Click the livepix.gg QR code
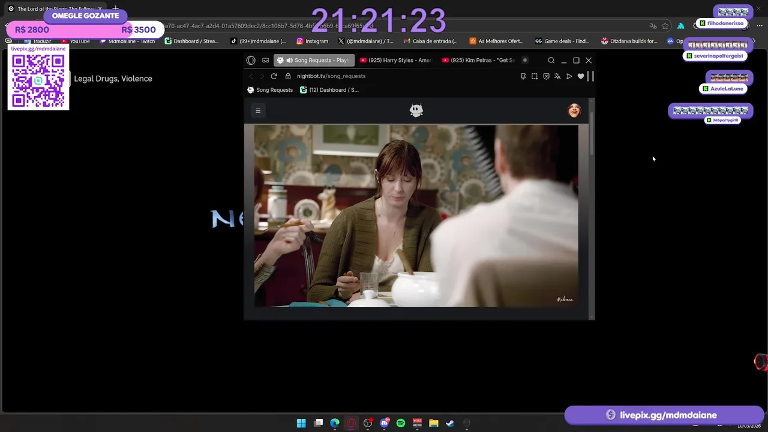The width and height of the screenshot is (768, 432). 38,81
